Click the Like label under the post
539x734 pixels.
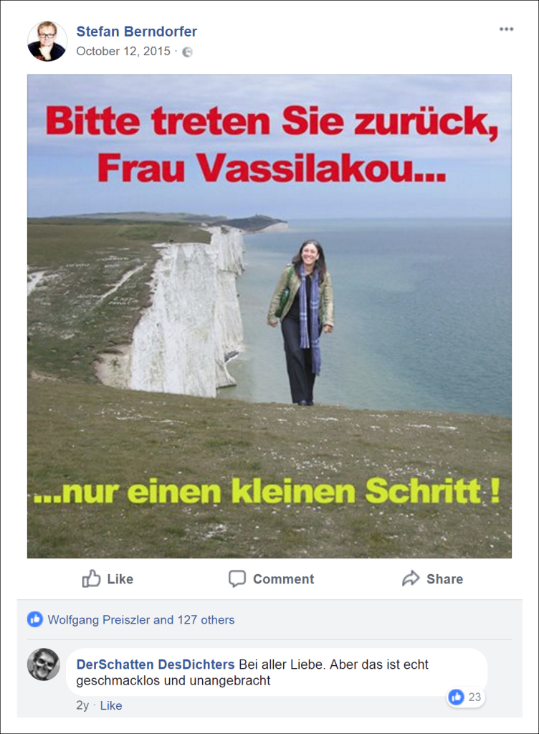click(120, 579)
